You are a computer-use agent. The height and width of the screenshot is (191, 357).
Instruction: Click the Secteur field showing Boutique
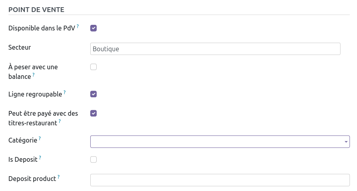pyautogui.click(x=215, y=49)
